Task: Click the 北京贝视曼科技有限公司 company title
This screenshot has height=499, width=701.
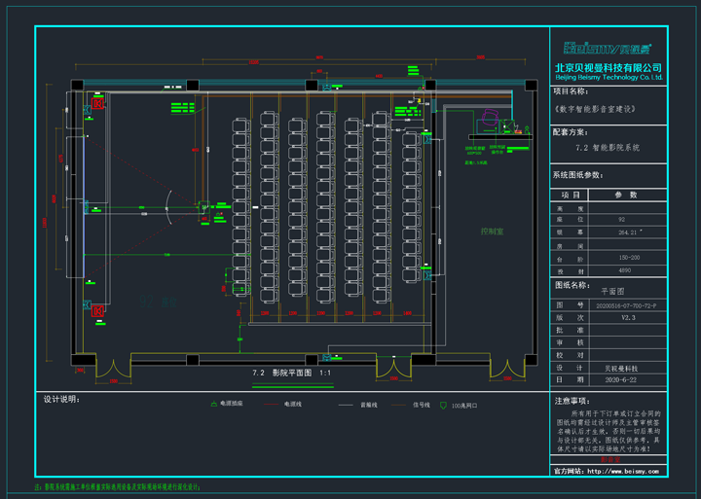Action: coord(608,68)
